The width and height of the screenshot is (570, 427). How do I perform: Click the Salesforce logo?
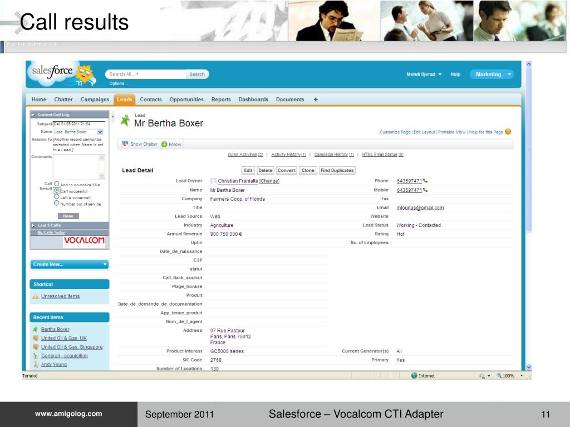(x=62, y=74)
